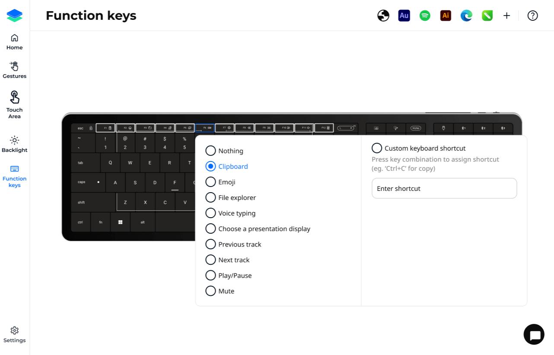Image resolution: width=554 pixels, height=355 pixels.
Task: Select the highlighted F6 key
Action: (205, 128)
